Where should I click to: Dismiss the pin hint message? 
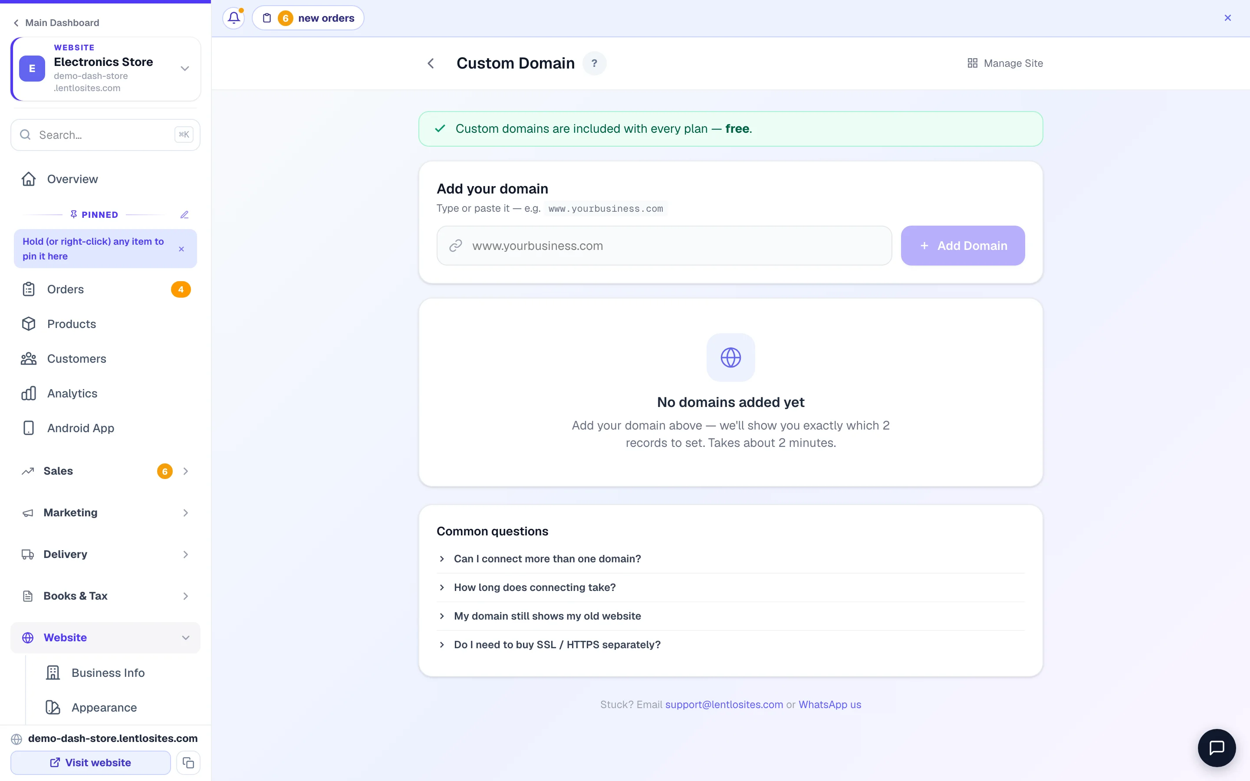pos(181,249)
